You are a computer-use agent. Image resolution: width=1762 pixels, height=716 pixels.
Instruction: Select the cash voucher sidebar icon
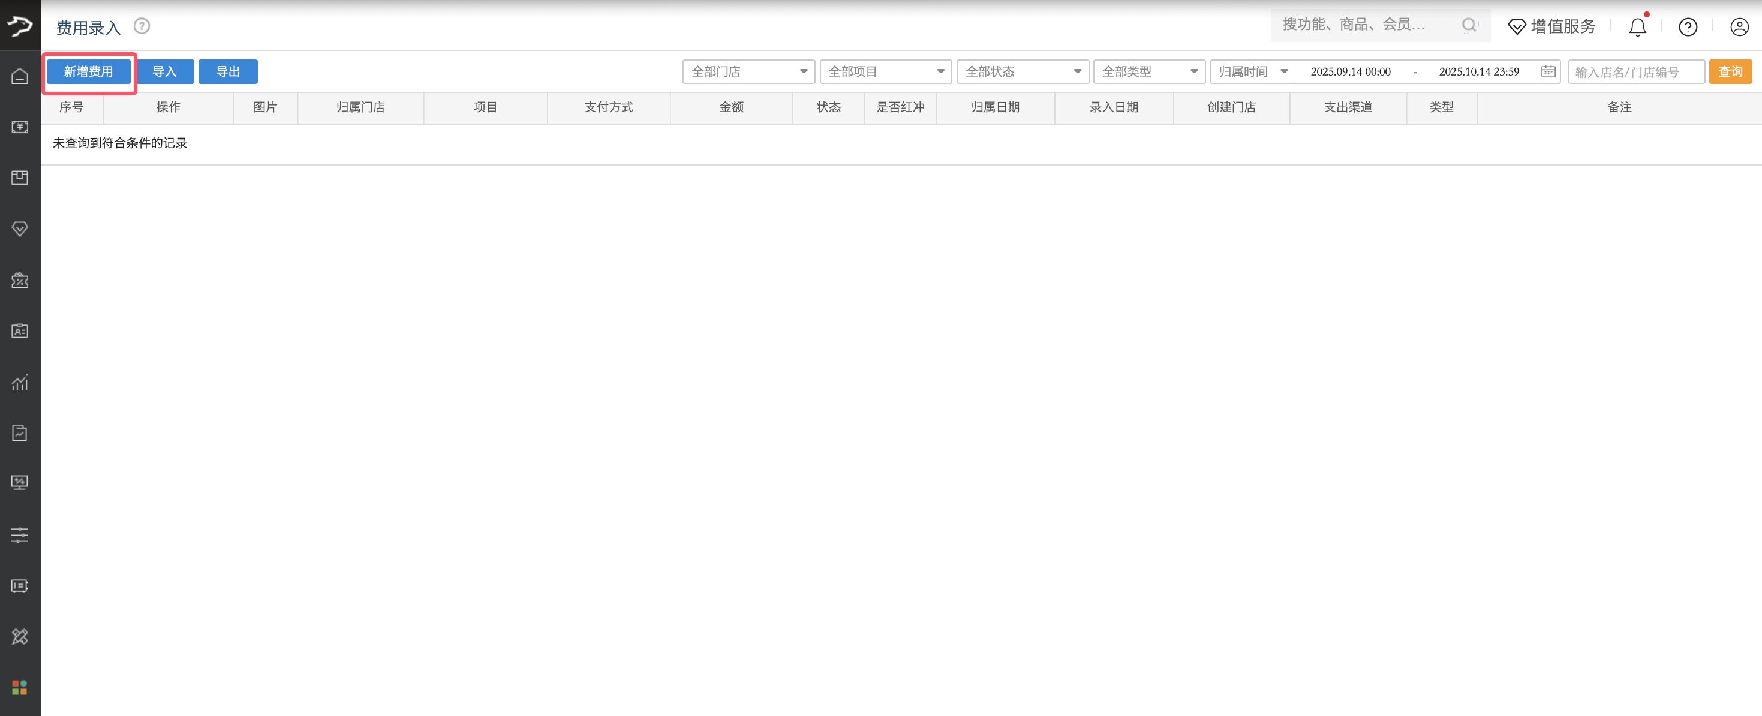[20, 127]
